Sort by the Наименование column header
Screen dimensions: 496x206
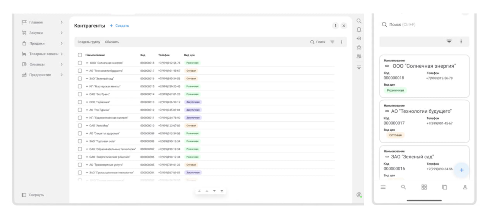point(95,55)
